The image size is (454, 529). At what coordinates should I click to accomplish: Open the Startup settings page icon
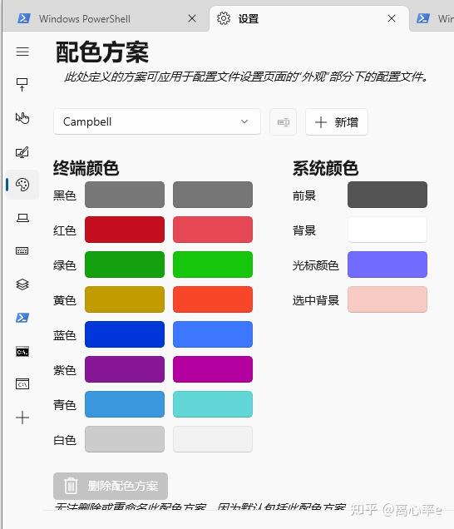click(22, 84)
